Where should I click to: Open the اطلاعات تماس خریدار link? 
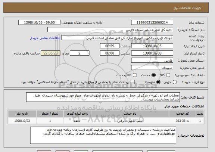(x=45, y=38)
